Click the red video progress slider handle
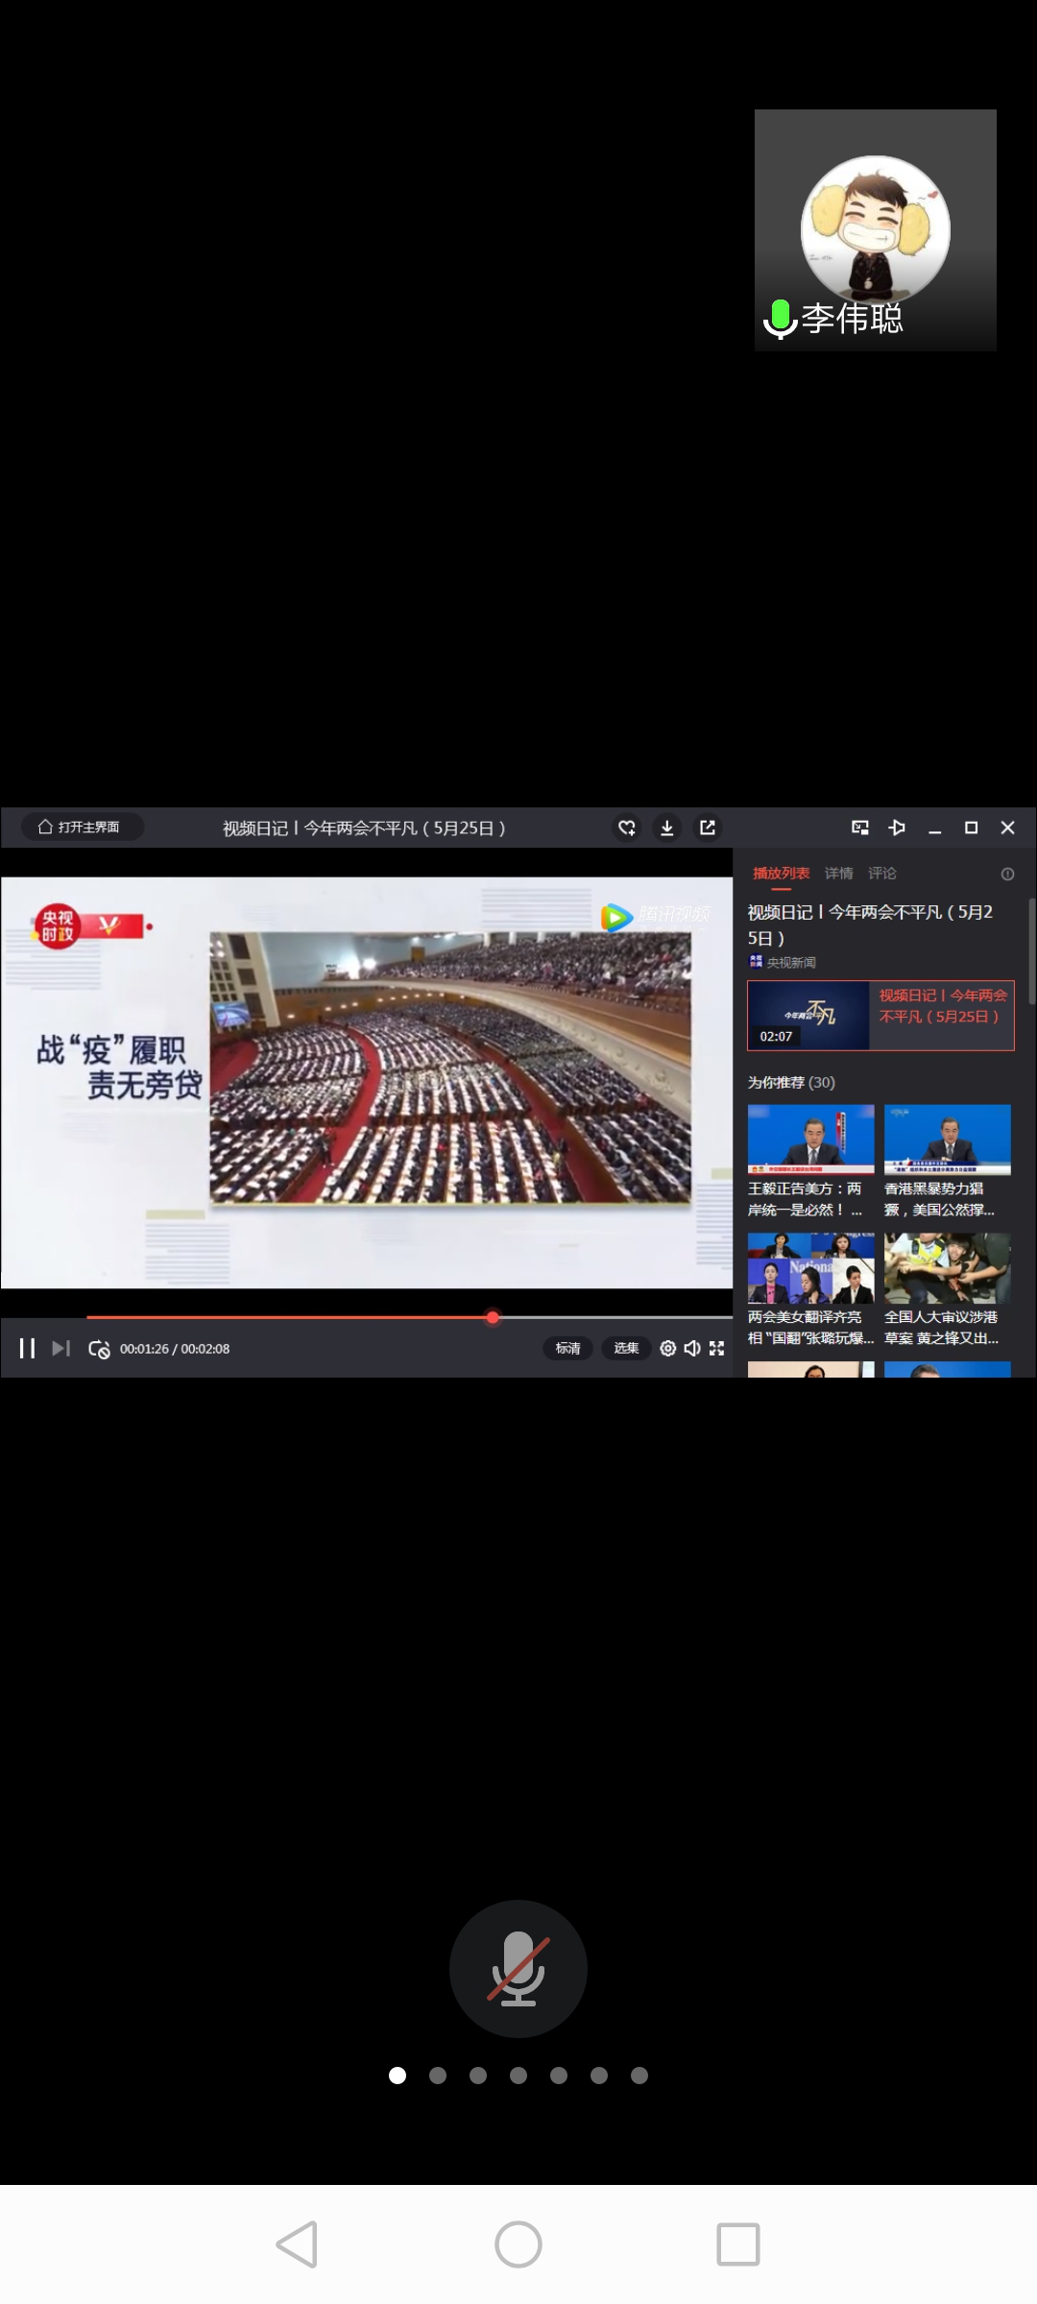This screenshot has width=1037, height=2304. [493, 1318]
